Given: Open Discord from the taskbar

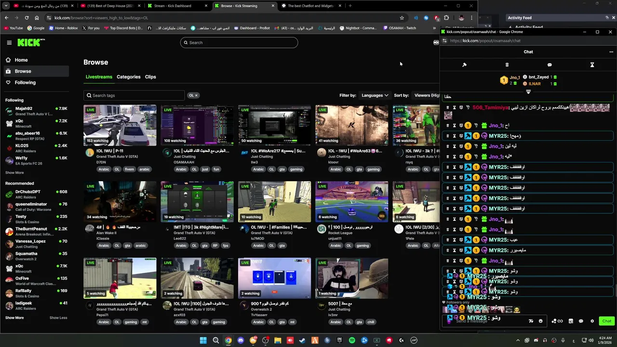Looking at the screenshot, I should (x=241, y=340).
